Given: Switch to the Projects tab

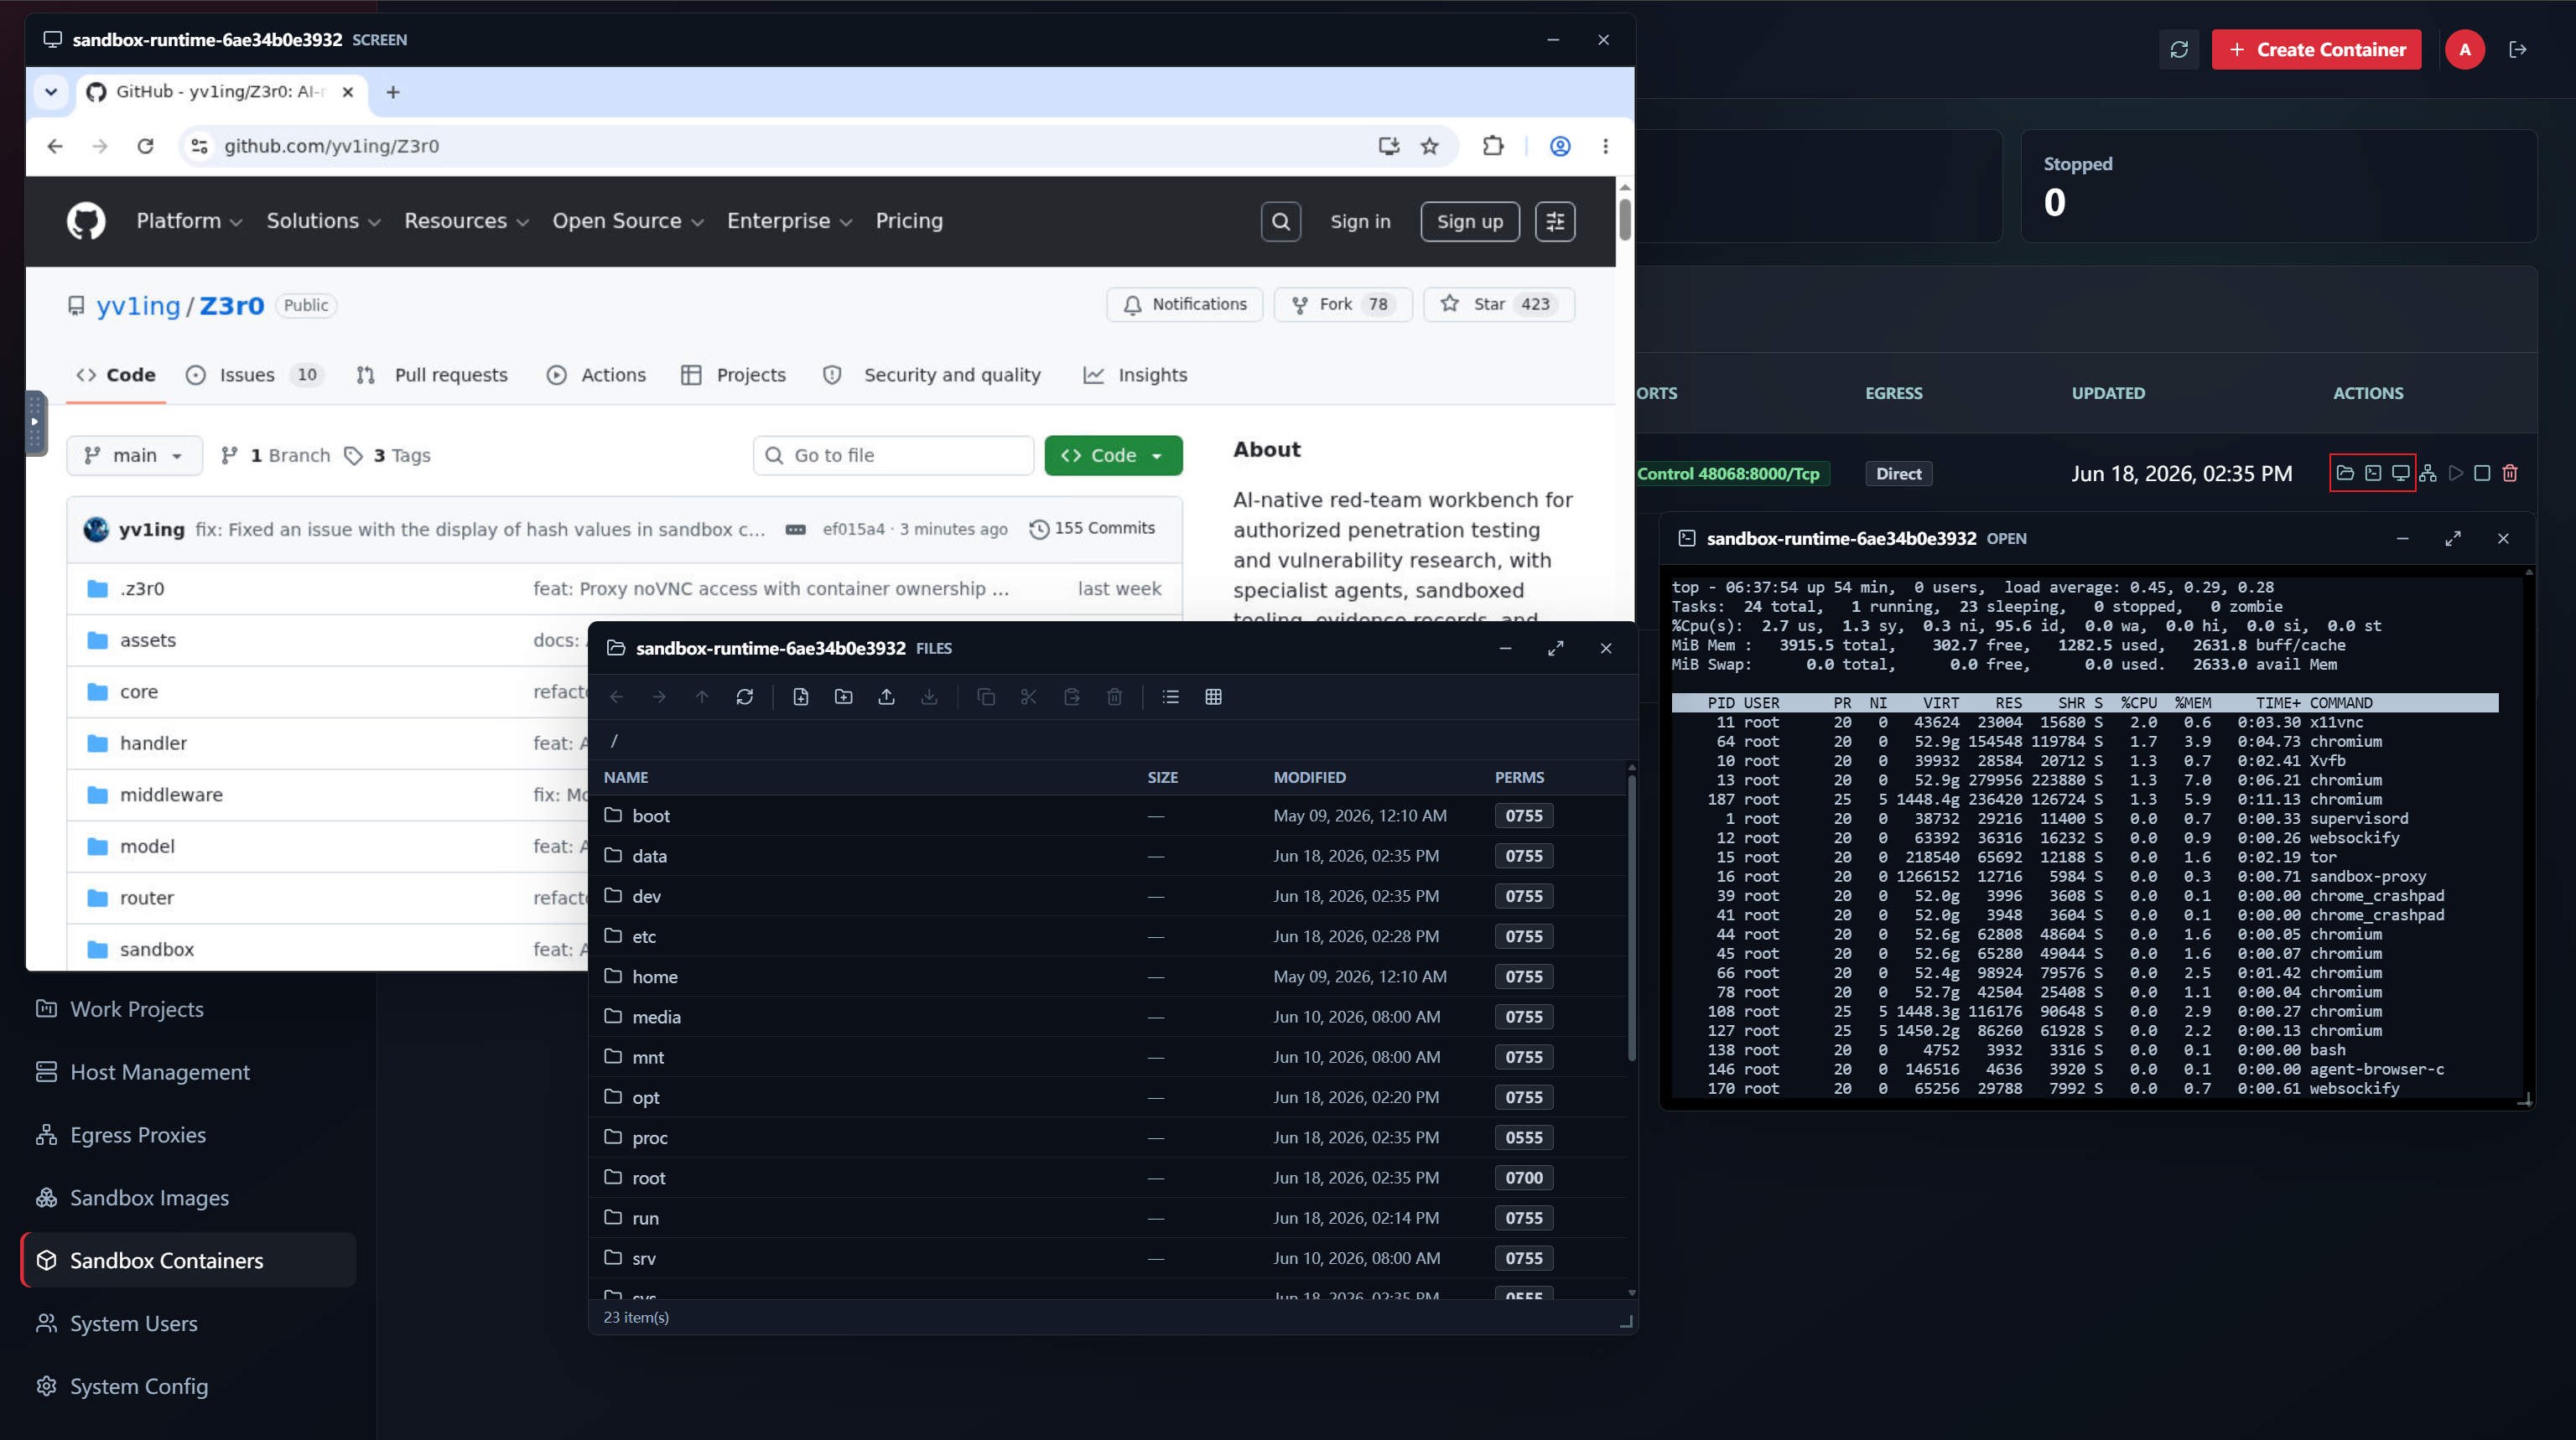Looking at the screenshot, I should 733,376.
